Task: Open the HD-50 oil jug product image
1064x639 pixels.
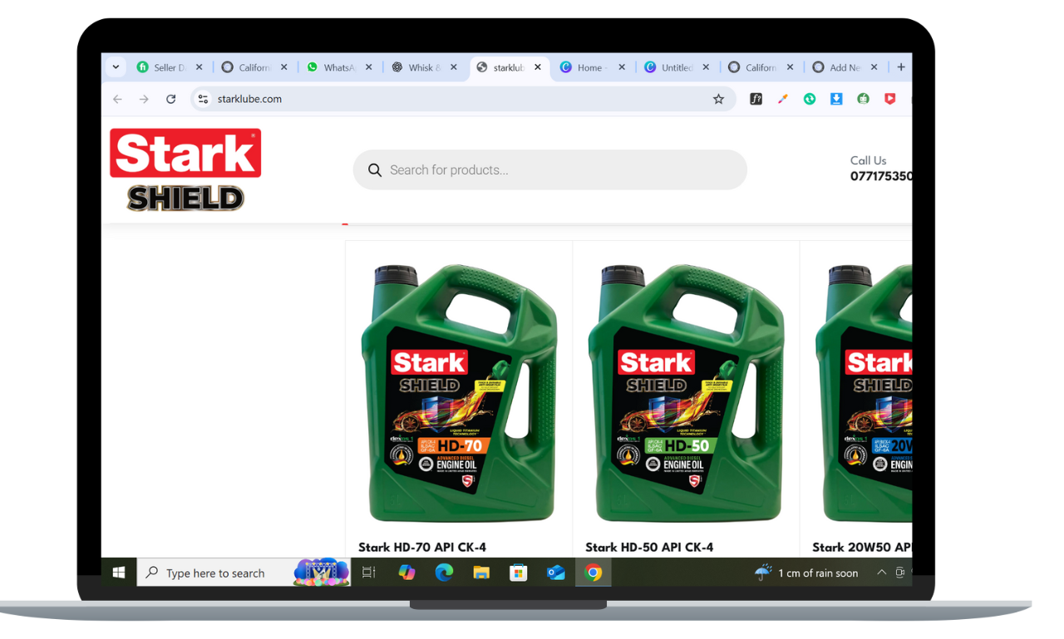Action: point(686,393)
